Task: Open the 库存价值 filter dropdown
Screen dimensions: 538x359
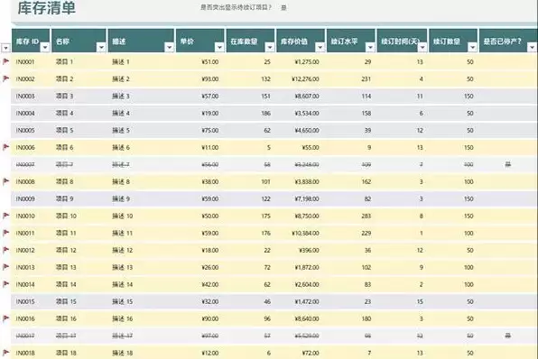Action: [x=320, y=47]
